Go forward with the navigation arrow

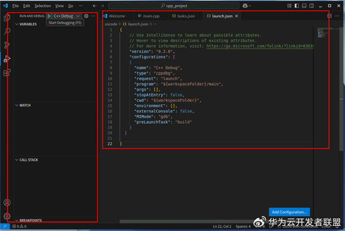[x=102, y=6]
